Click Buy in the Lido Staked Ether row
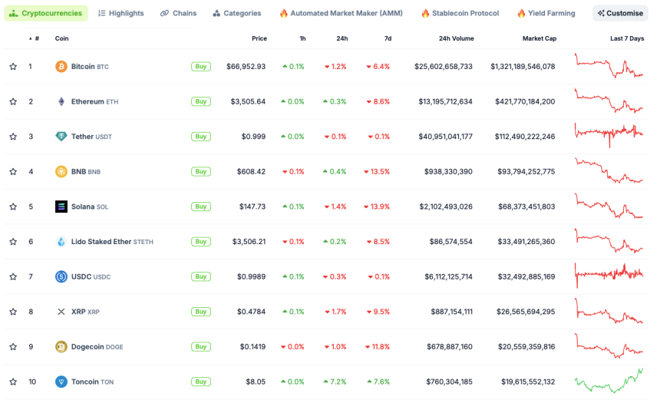The image size is (660, 400). [201, 242]
